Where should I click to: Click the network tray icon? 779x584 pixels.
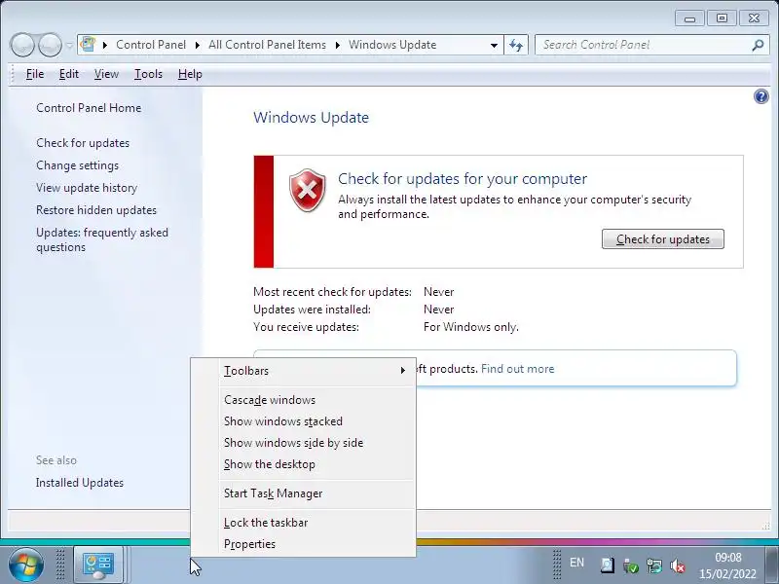[654, 566]
